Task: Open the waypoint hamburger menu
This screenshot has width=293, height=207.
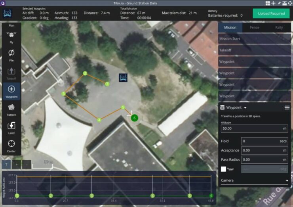Action: pos(287,107)
